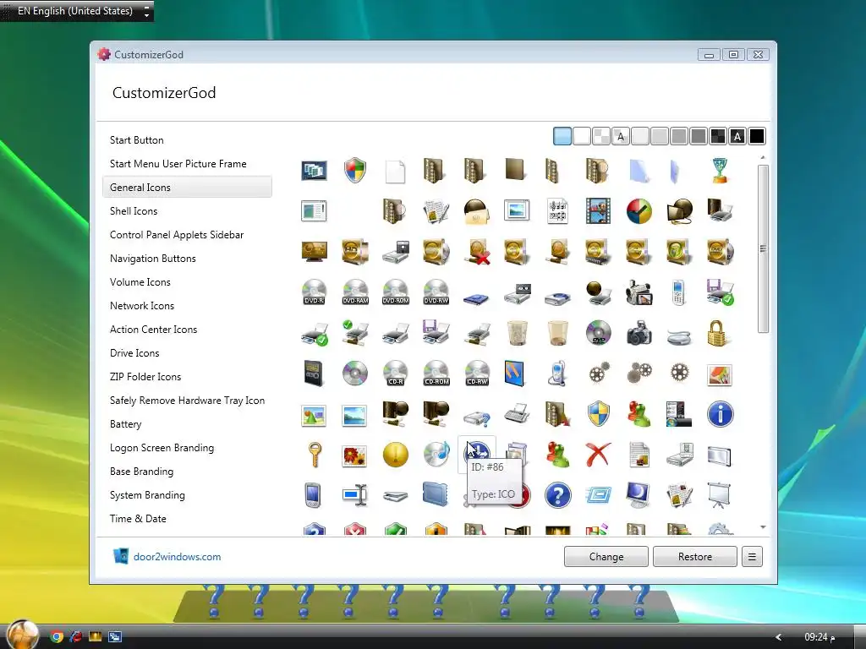The width and height of the screenshot is (866, 649).
Task: Show hidden tray icons arrow
Action: pos(778,637)
